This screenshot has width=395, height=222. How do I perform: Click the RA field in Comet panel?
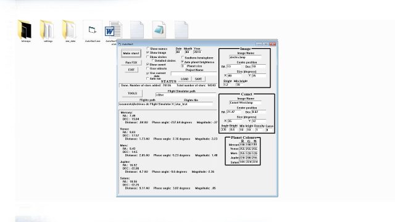tap(234, 112)
